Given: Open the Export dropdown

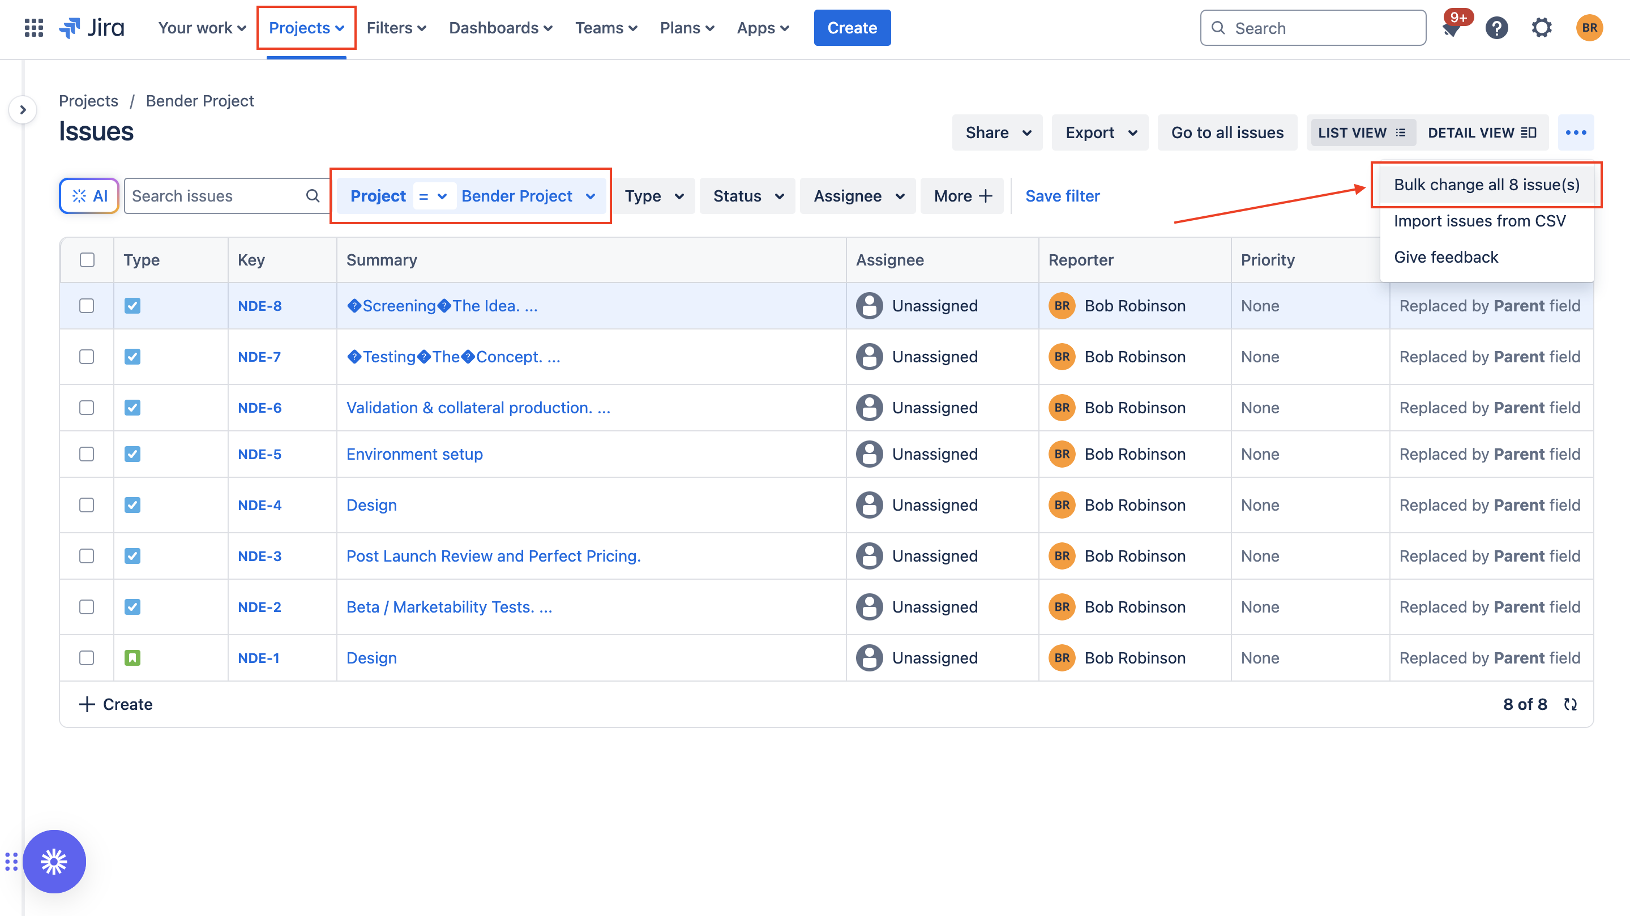Looking at the screenshot, I should click(1099, 132).
